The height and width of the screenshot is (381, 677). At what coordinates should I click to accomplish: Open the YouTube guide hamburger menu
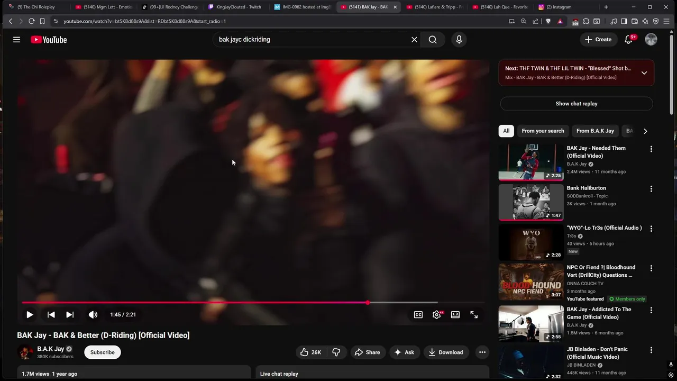[16, 40]
